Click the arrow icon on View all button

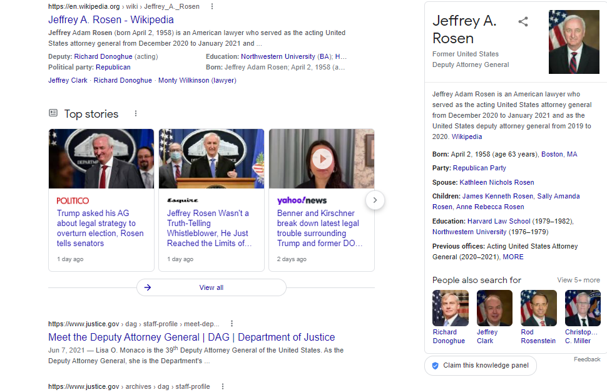coord(148,287)
